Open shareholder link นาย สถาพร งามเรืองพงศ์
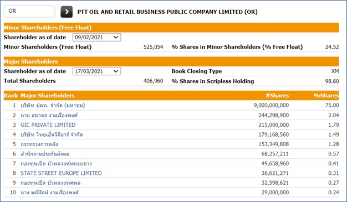 (x=49, y=115)
